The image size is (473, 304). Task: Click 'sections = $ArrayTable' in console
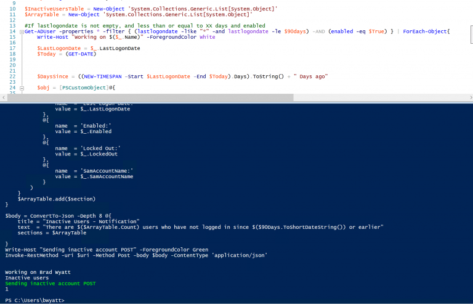(x=52, y=232)
